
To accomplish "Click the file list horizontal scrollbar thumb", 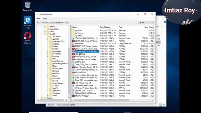I will pos(102,100).
